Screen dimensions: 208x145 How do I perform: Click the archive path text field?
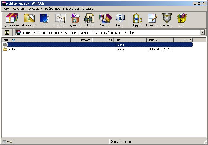click(109, 32)
